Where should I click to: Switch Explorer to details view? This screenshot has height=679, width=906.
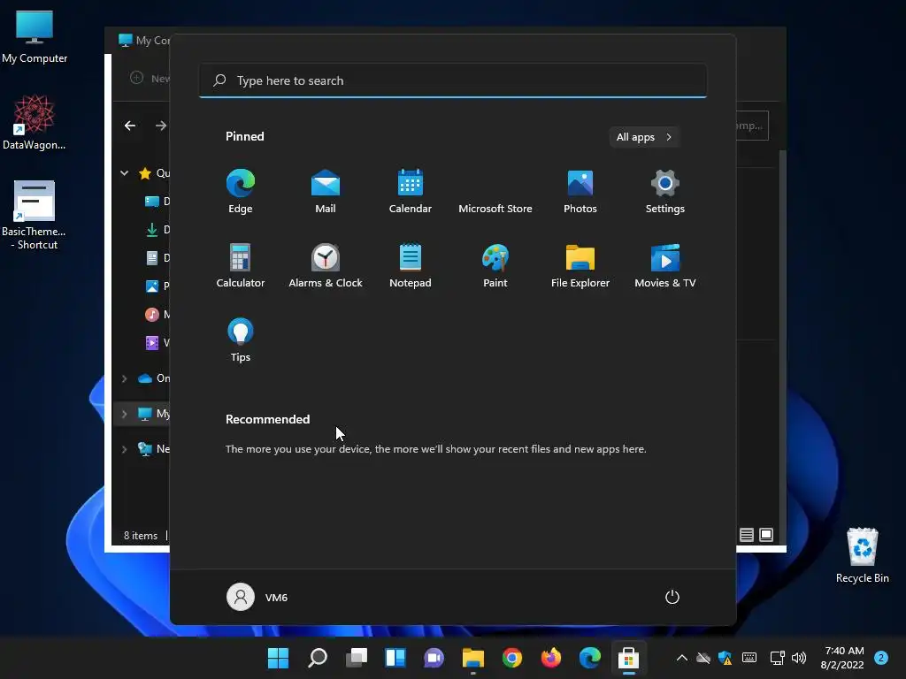pyautogui.click(x=747, y=535)
